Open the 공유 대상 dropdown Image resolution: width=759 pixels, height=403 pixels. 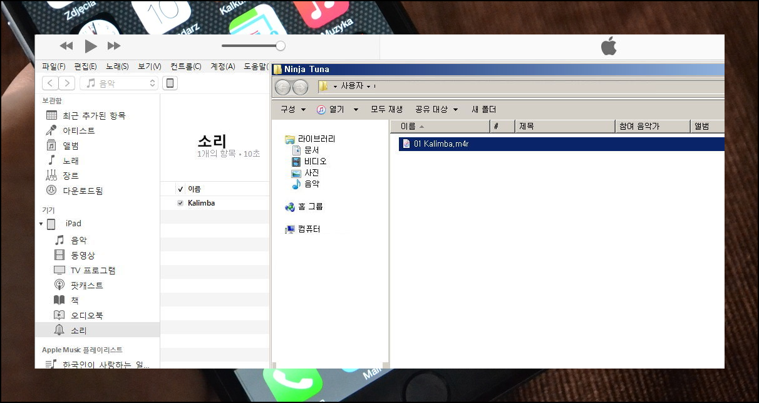[x=436, y=109]
